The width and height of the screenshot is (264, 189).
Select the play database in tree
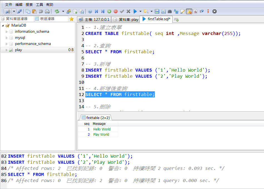[19, 50]
